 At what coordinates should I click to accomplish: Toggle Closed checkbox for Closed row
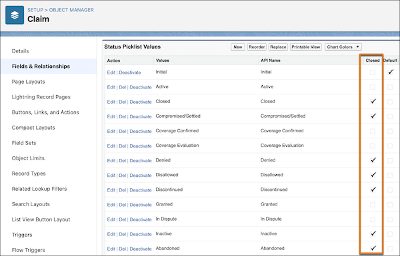pyautogui.click(x=373, y=101)
